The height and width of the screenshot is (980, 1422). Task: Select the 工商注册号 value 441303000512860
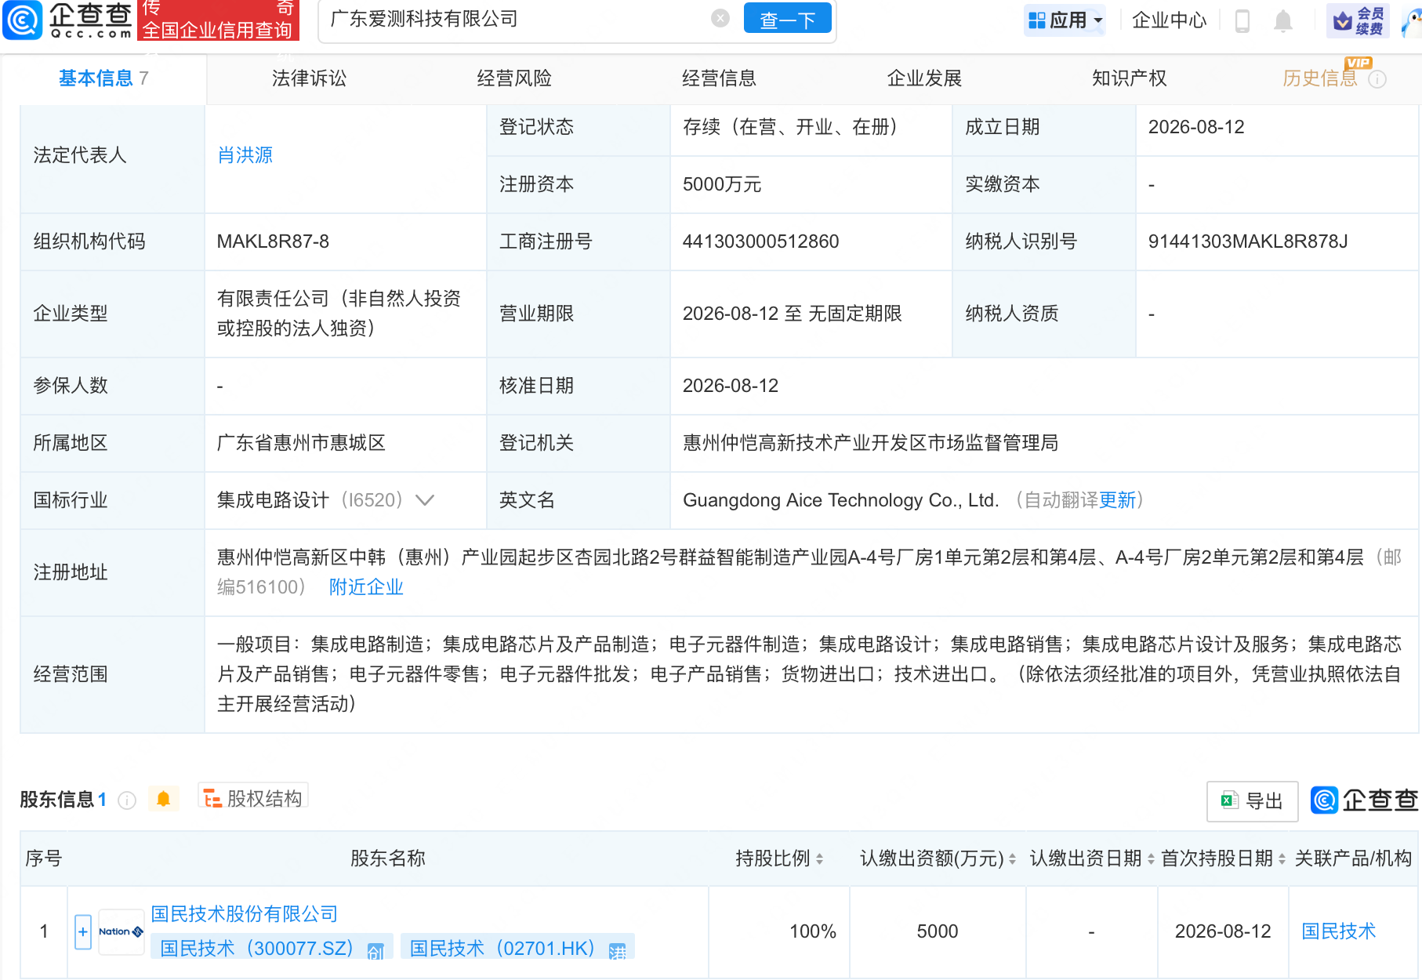[761, 241]
